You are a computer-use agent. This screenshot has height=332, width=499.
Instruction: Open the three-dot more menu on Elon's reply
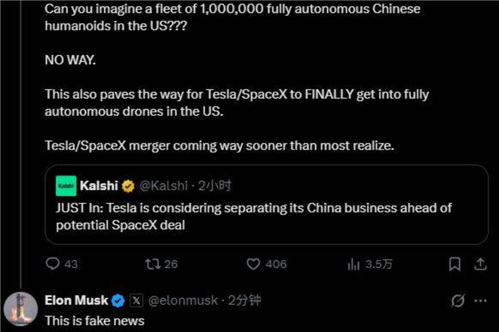pos(481,301)
